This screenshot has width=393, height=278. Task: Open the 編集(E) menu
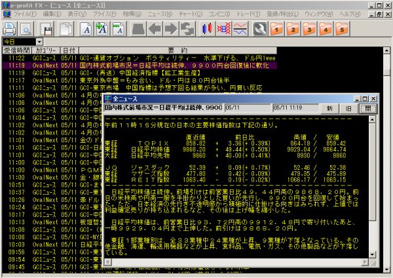(52, 14)
